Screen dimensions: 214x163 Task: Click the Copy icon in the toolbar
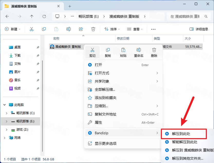[44, 29]
